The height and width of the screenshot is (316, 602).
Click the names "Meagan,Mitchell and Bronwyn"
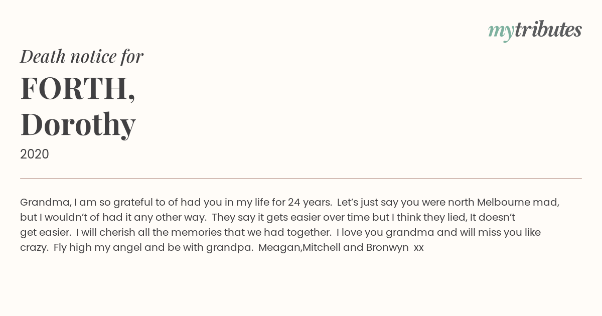click(x=334, y=248)
